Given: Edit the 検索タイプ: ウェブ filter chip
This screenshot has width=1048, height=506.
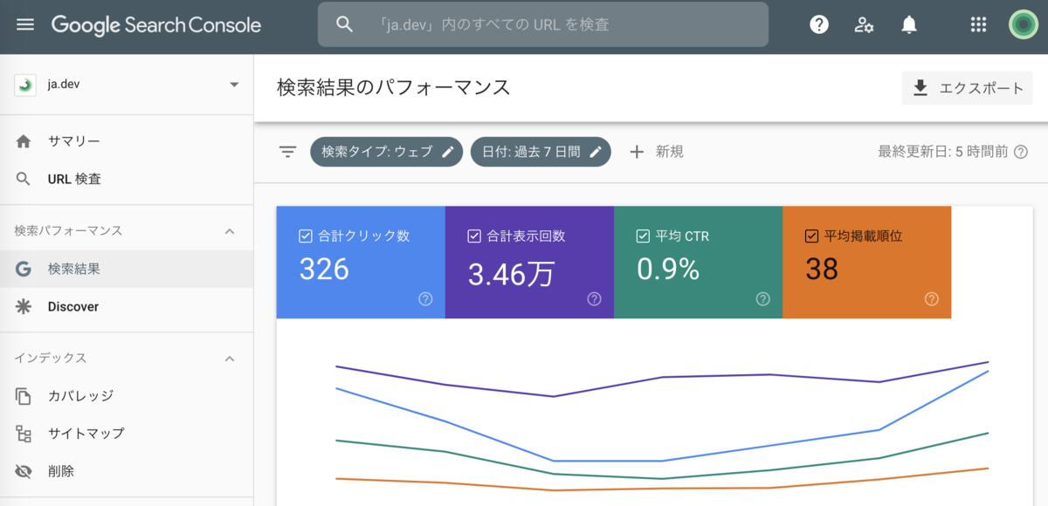Looking at the screenshot, I should (386, 152).
